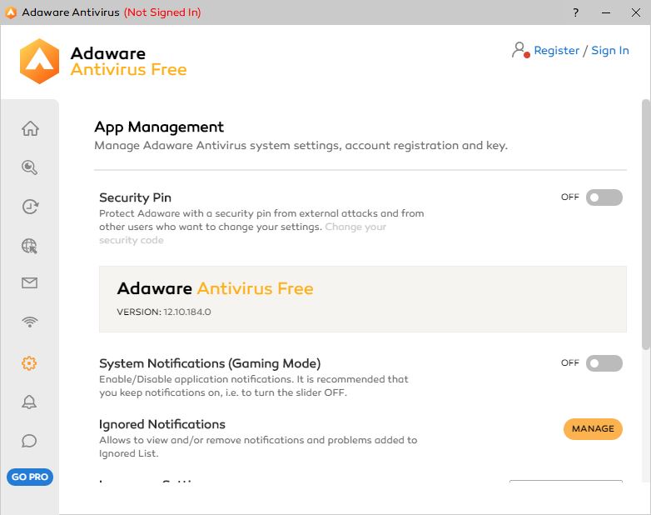
Task: Click System Notifications (Gaming Mode) label
Action: pyautogui.click(x=210, y=363)
